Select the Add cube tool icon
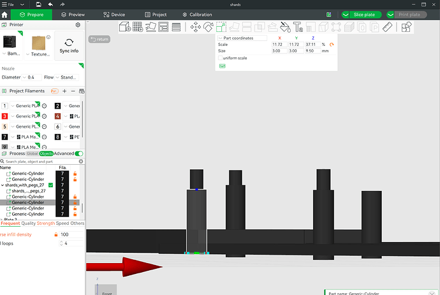The width and height of the screenshot is (440, 295). point(125,27)
